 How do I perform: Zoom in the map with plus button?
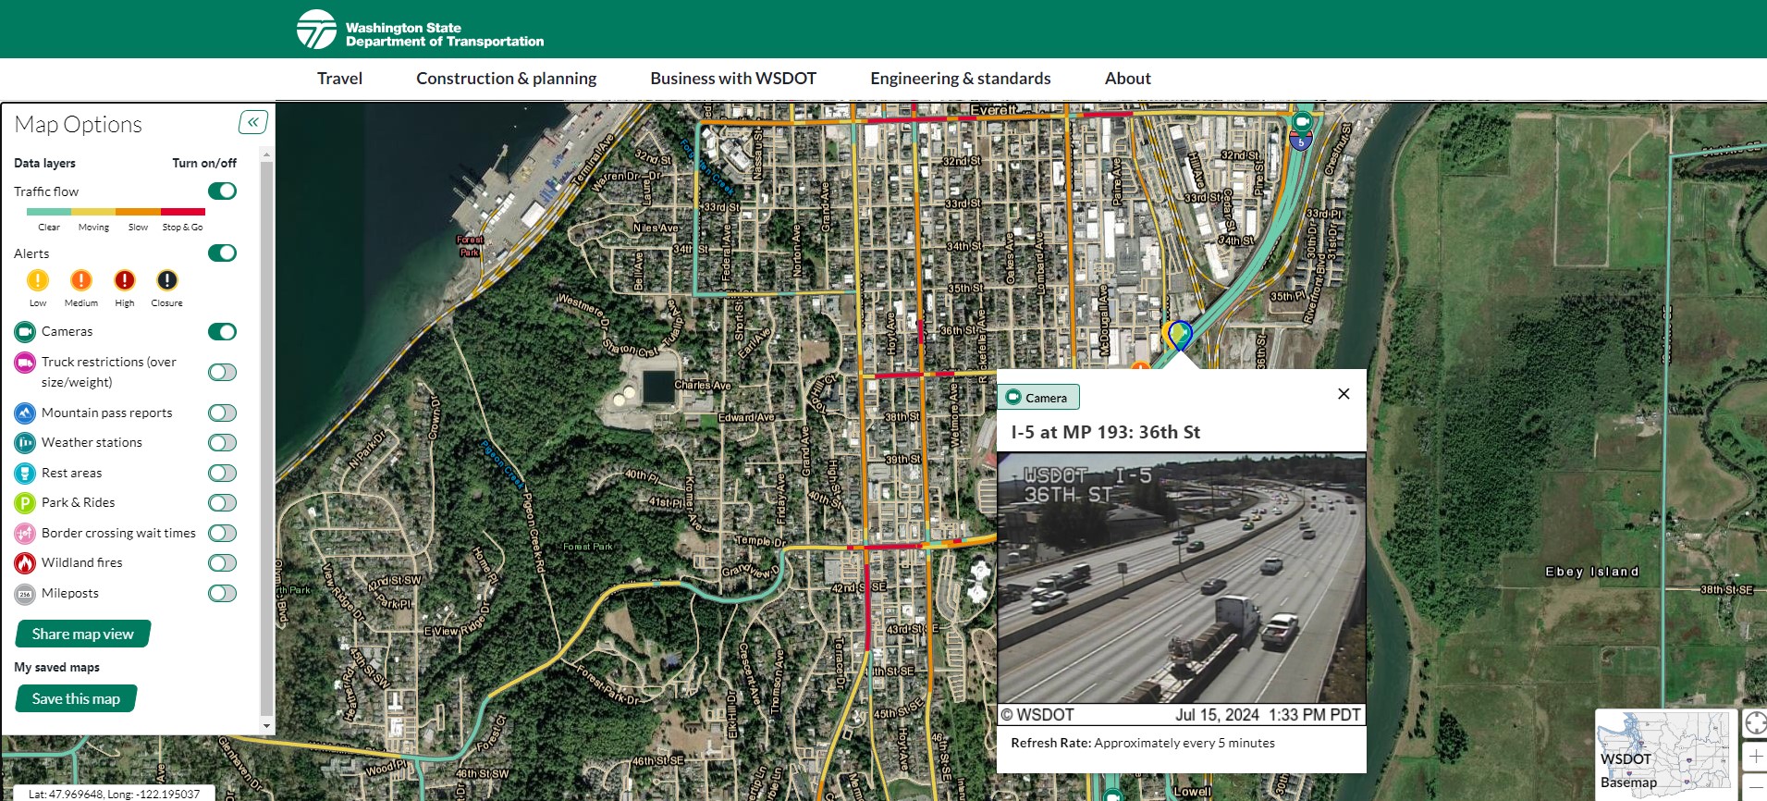tap(1755, 757)
